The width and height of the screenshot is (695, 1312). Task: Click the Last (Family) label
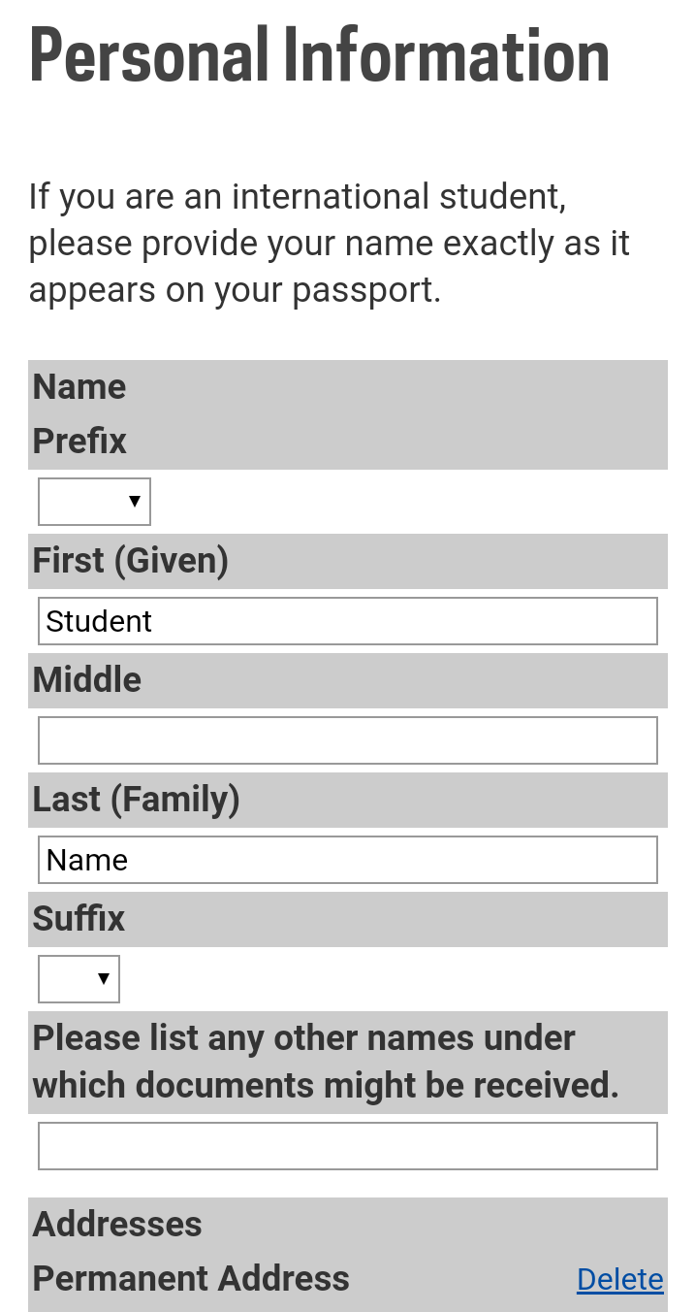pos(137,800)
